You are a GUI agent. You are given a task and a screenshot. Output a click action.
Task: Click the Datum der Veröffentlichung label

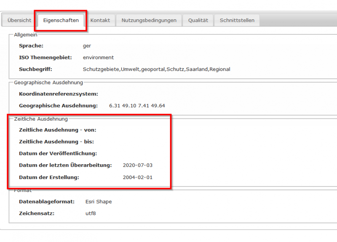[58, 153]
